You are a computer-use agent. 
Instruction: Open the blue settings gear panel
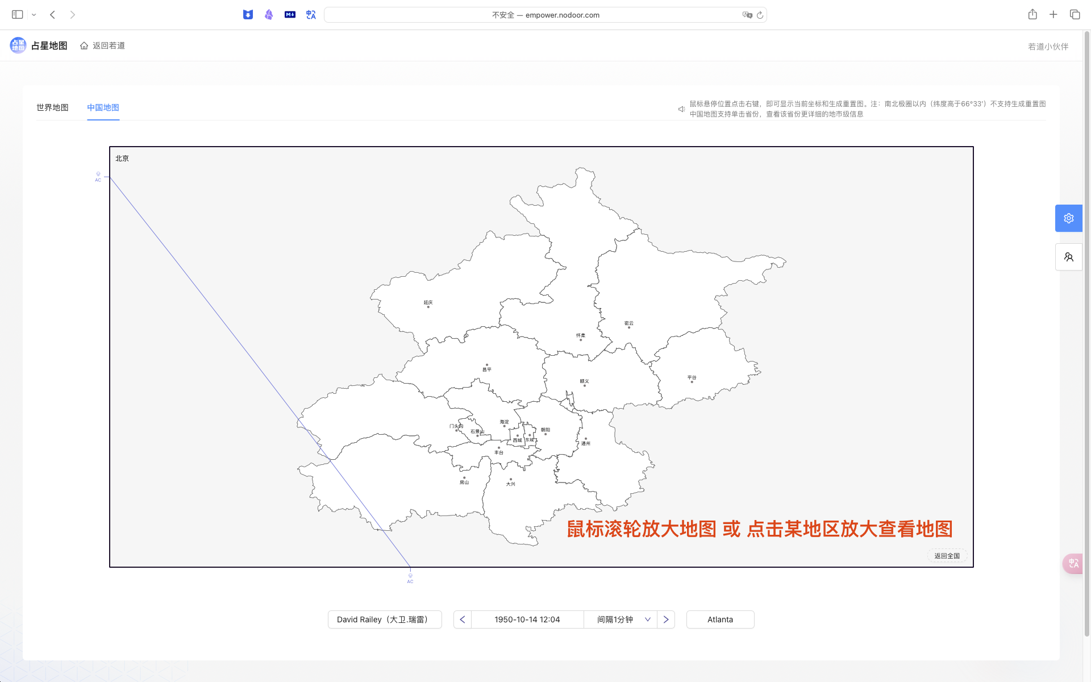pyautogui.click(x=1068, y=218)
